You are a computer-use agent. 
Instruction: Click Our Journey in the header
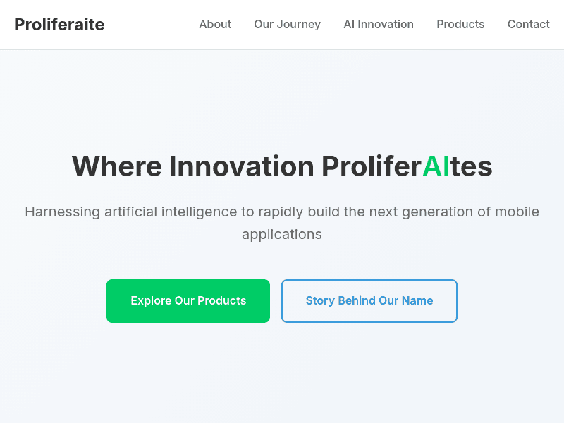point(287,24)
